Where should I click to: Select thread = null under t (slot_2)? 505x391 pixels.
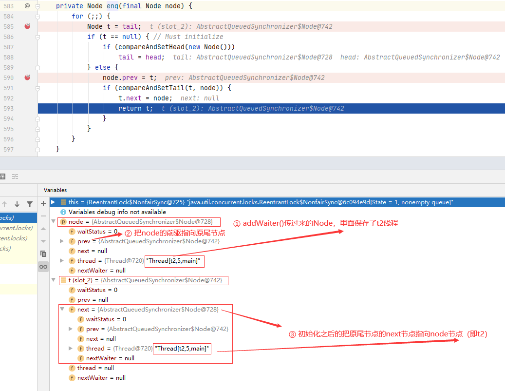pos(277,368)
